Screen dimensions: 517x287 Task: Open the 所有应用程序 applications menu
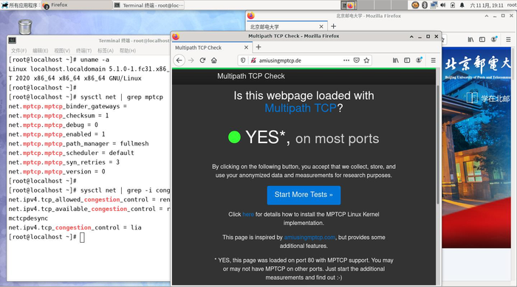(x=21, y=5)
